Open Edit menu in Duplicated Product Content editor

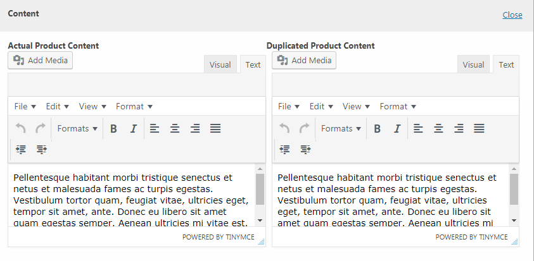click(x=321, y=106)
